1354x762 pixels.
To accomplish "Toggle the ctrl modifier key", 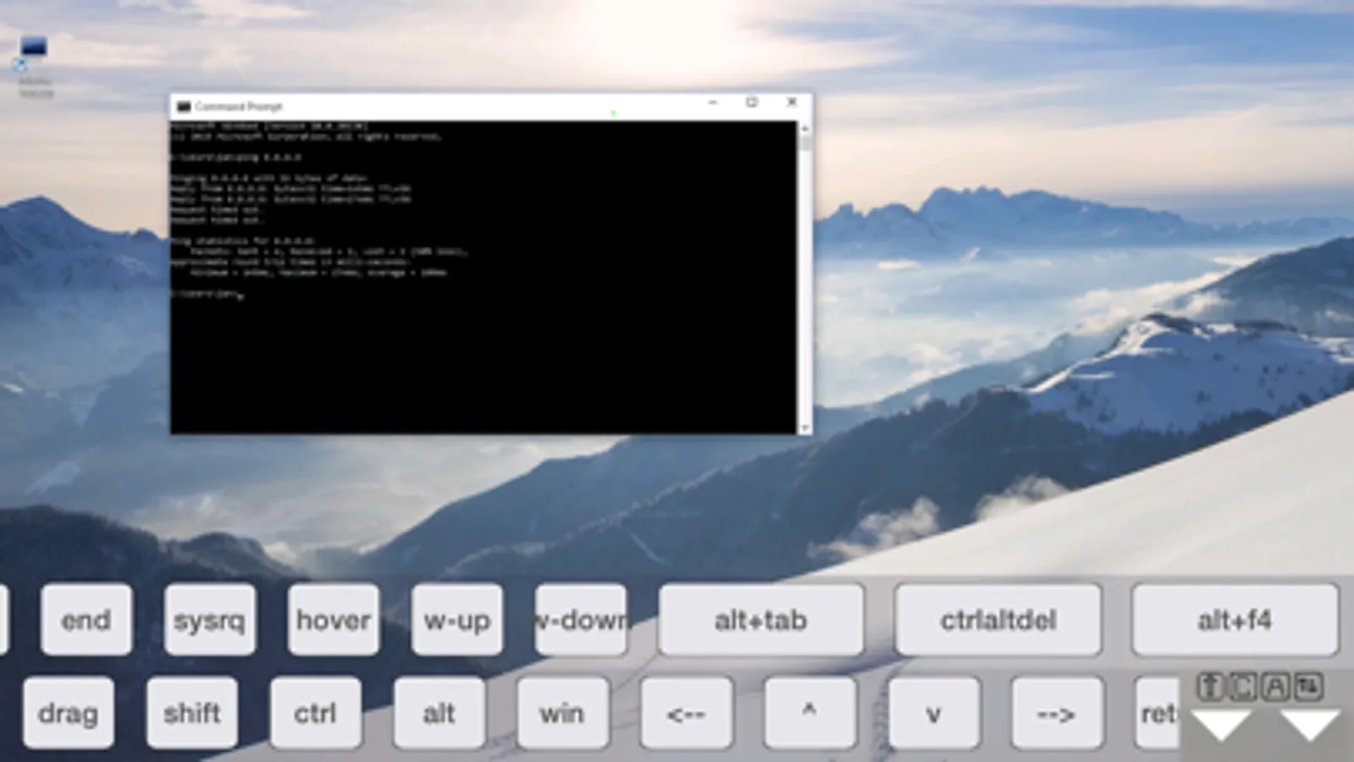I will click(x=316, y=713).
